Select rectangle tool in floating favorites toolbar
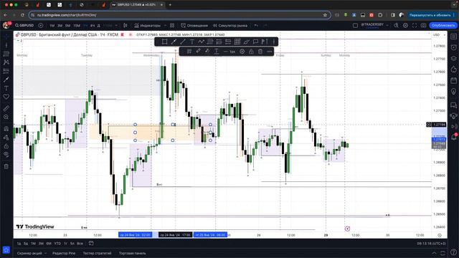 coord(164,42)
